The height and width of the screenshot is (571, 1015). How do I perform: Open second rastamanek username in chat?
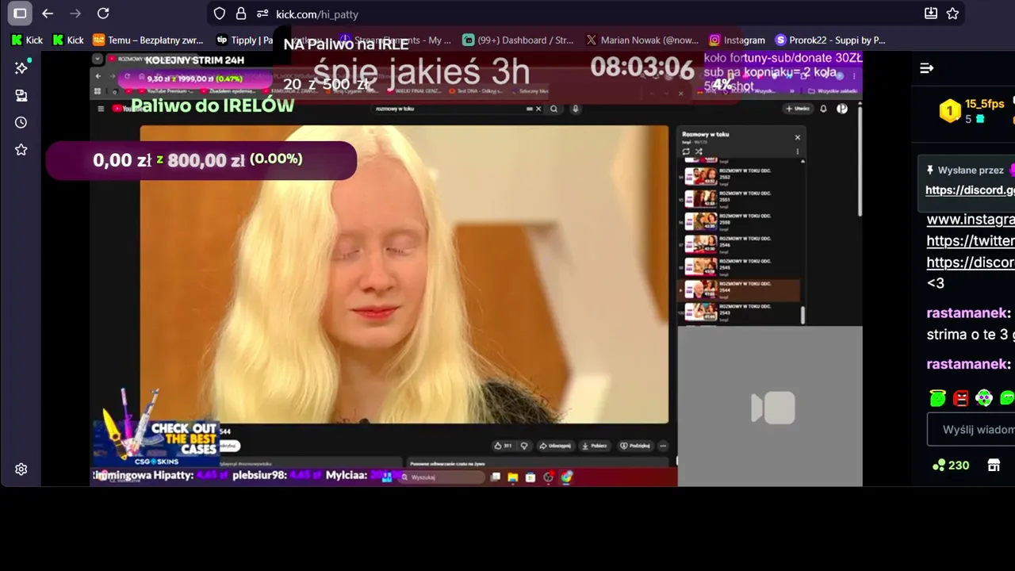coord(968,364)
